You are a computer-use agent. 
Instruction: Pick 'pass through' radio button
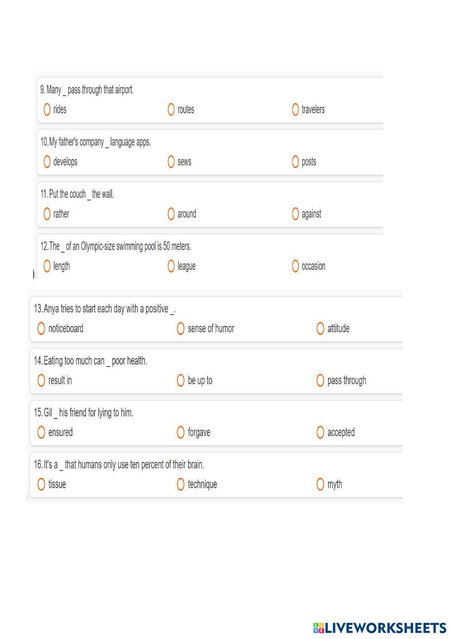(x=320, y=381)
